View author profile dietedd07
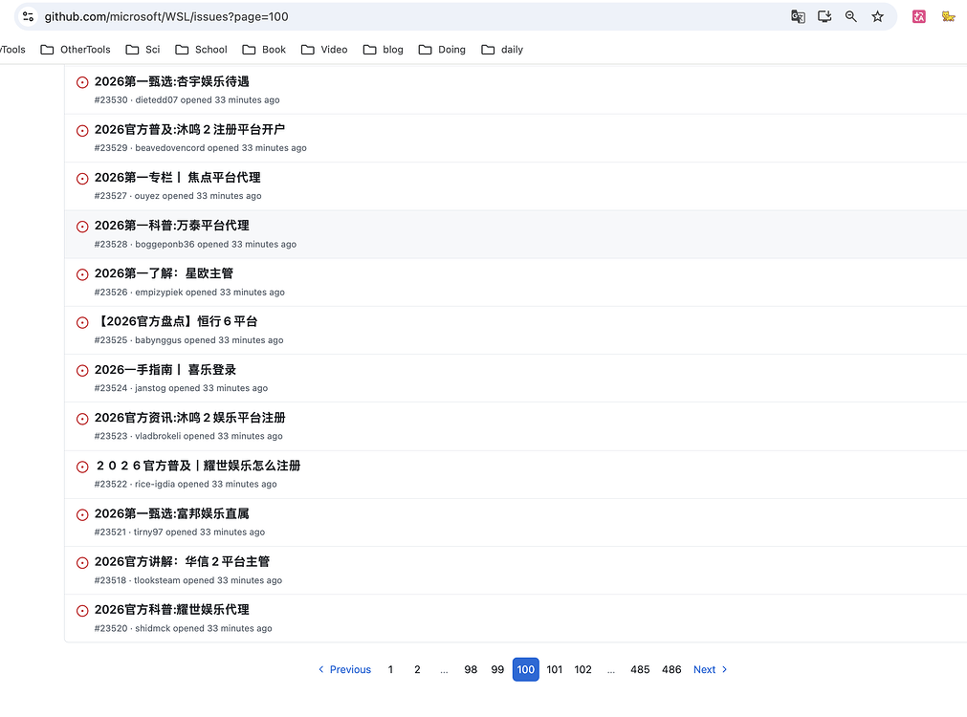 click(156, 99)
